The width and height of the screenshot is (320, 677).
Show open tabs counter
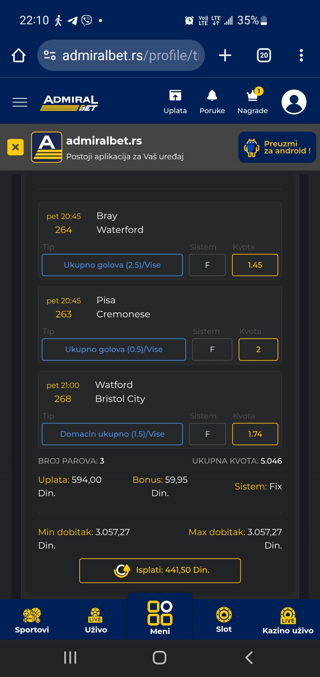point(264,55)
